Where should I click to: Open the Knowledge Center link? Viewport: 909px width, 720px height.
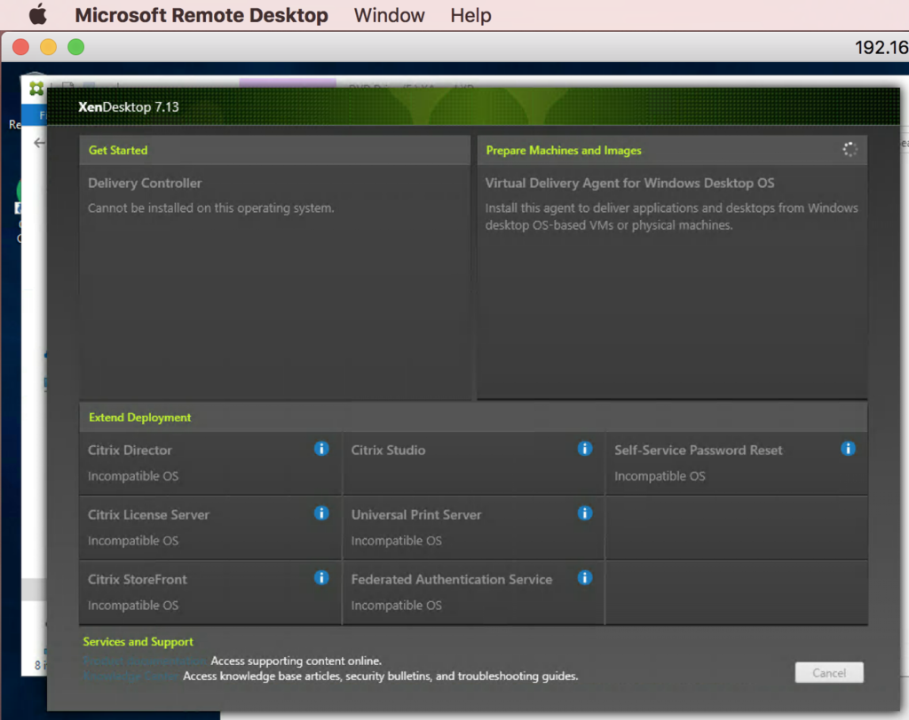(130, 676)
